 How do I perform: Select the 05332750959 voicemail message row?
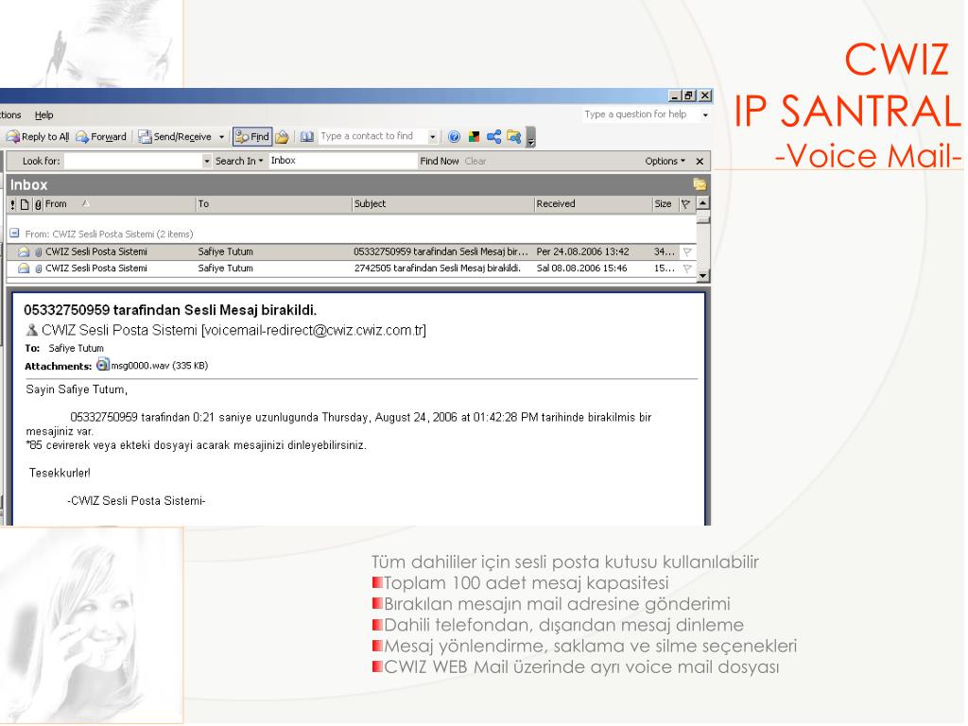(352, 251)
